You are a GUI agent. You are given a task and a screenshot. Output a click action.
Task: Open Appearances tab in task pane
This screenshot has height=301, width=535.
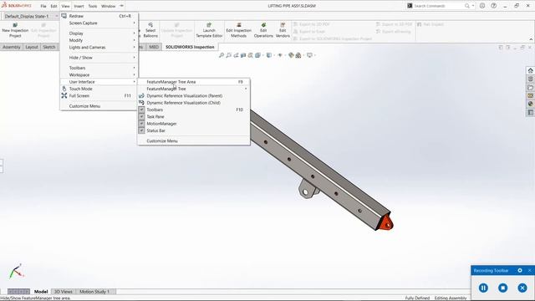[530, 104]
